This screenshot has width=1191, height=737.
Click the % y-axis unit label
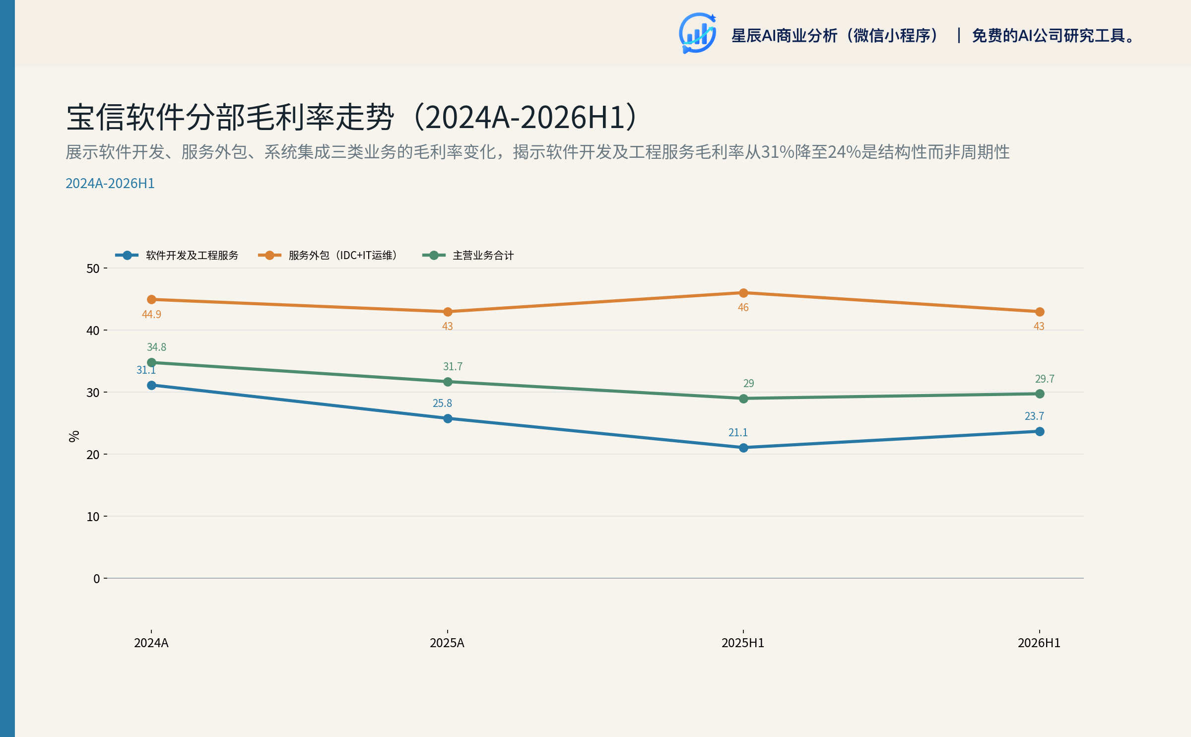click(74, 436)
